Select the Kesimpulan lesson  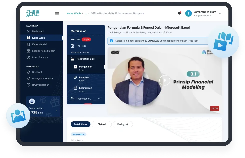click(86, 90)
